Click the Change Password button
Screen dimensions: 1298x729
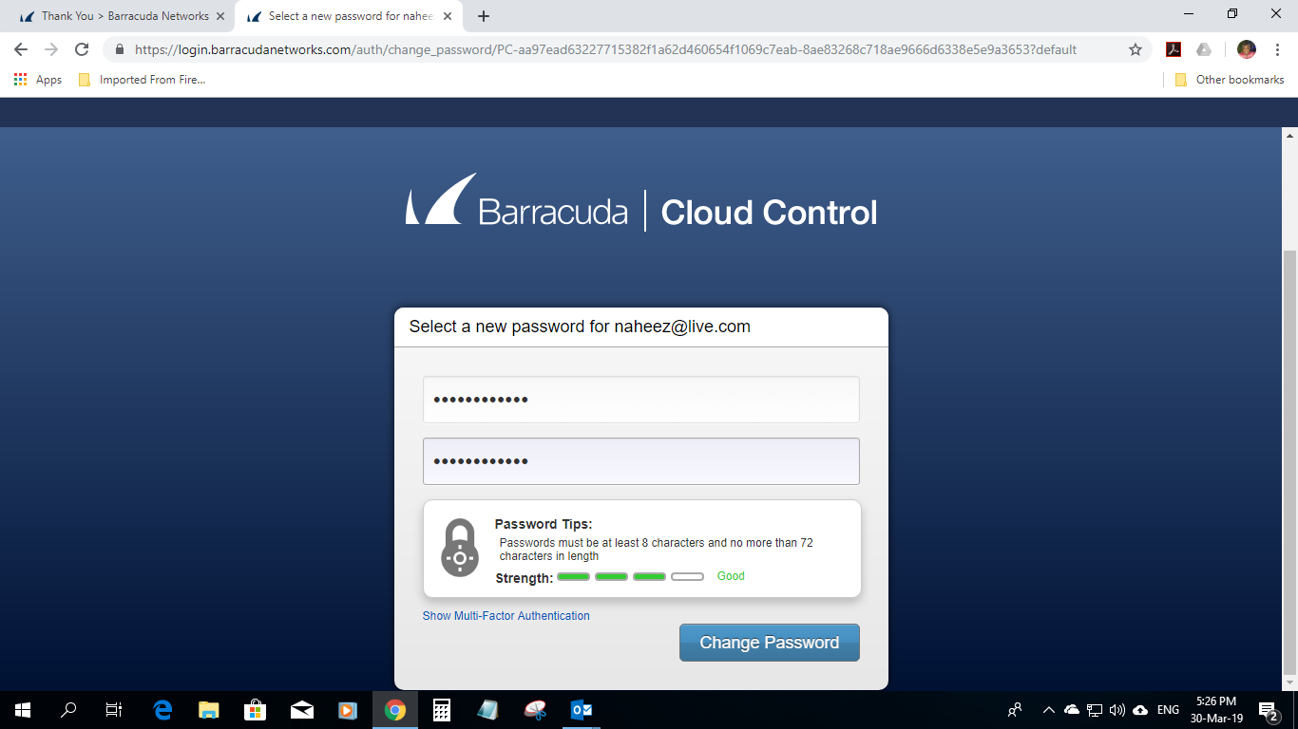(769, 643)
